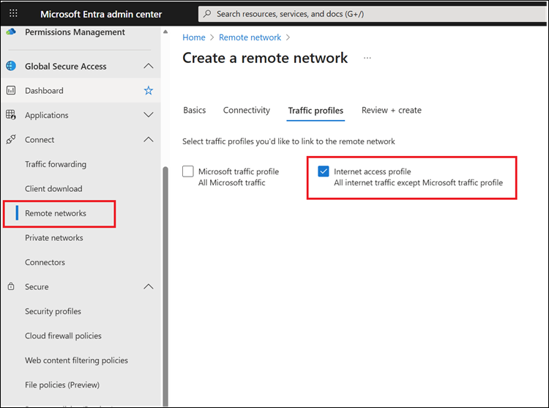Screen dimensions: 549x408
Task: Go to the Basics tab
Action: (194, 111)
